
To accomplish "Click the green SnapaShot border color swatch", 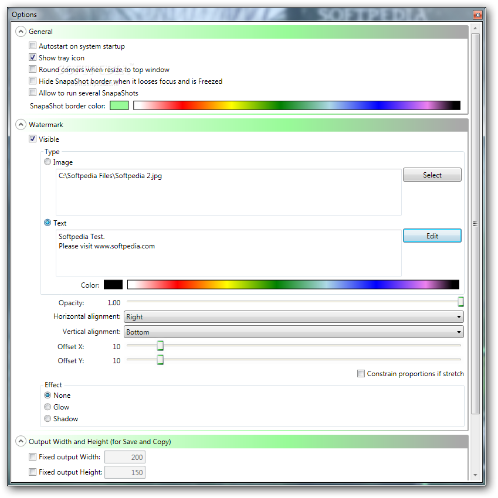I will pos(119,106).
